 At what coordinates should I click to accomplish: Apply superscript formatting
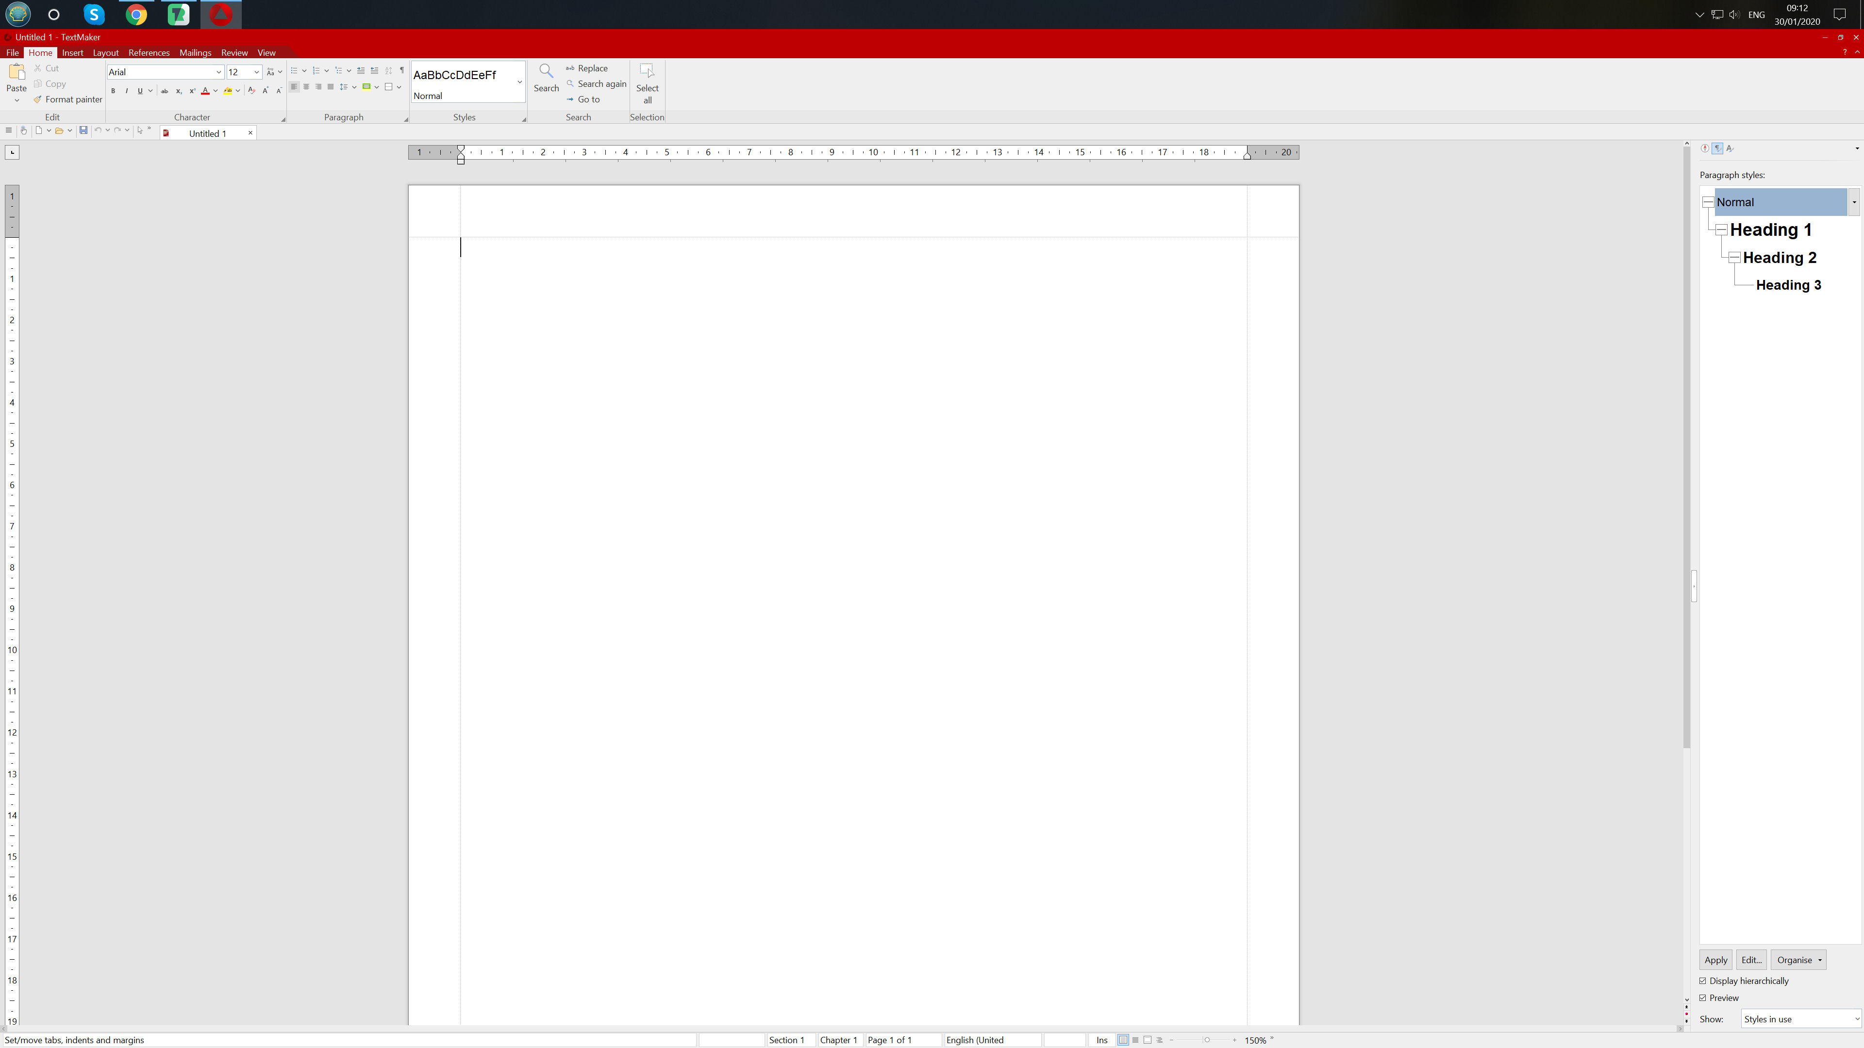(192, 91)
